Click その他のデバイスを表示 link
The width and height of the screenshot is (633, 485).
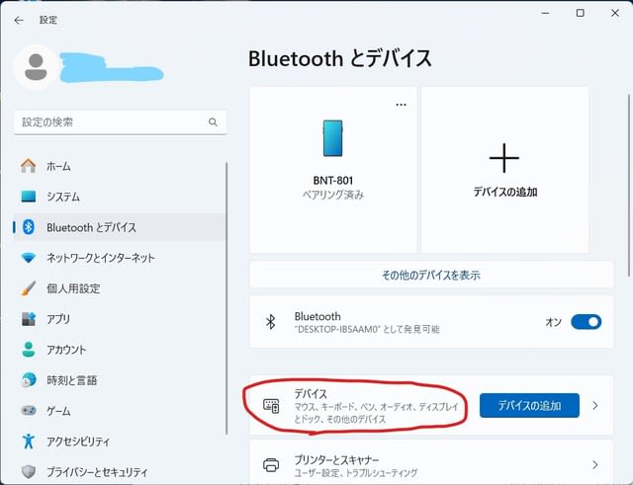[431, 275]
